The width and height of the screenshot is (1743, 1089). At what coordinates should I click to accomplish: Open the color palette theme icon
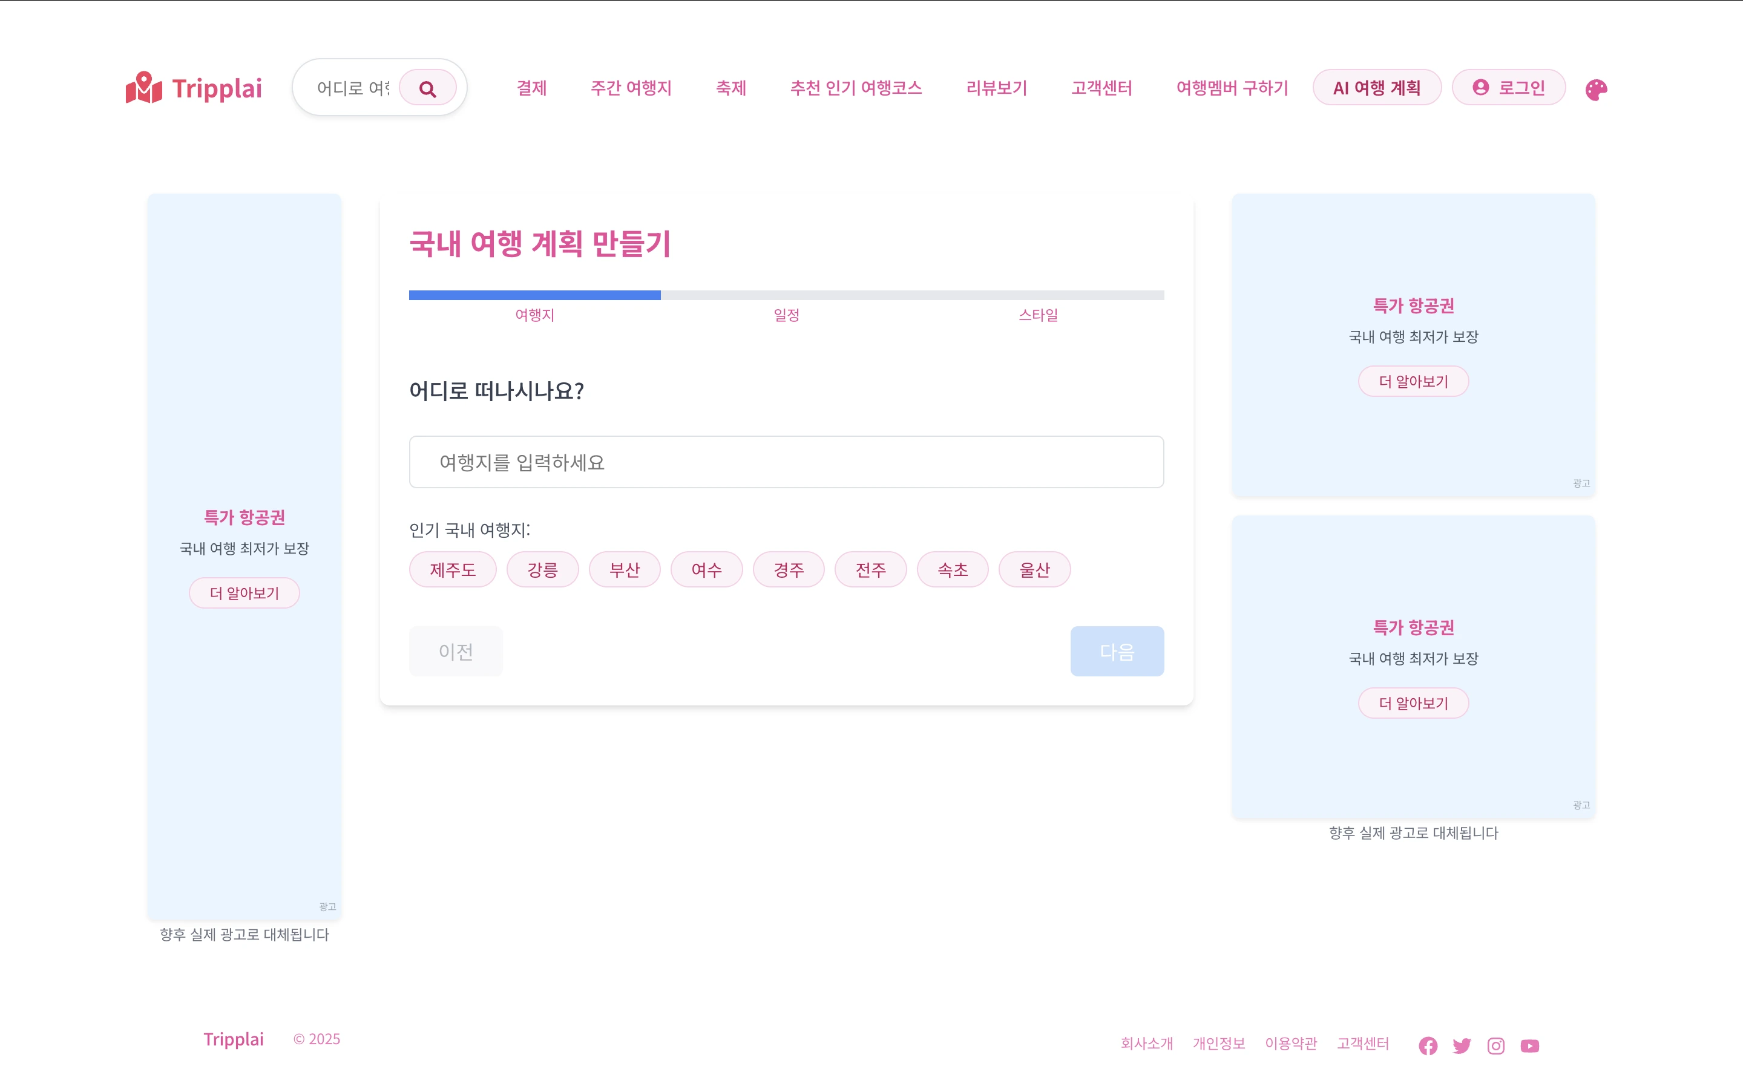pos(1595,90)
